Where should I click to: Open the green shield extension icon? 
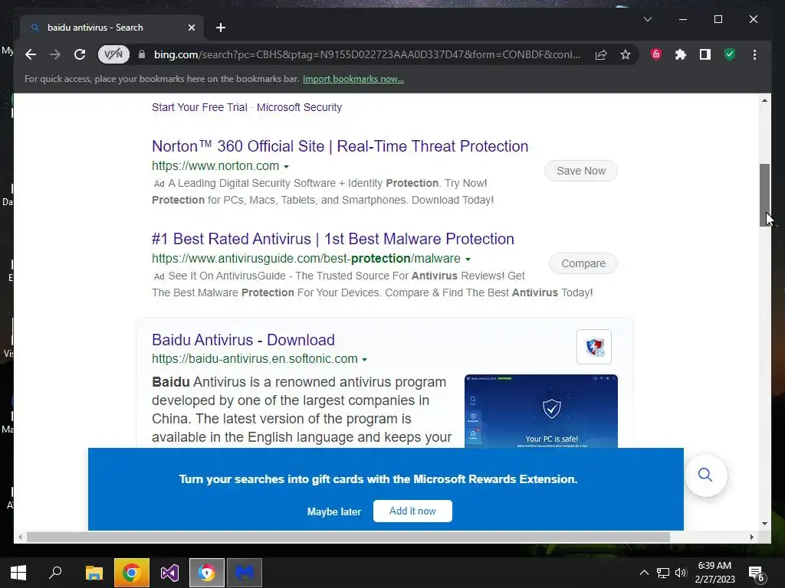(x=730, y=54)
